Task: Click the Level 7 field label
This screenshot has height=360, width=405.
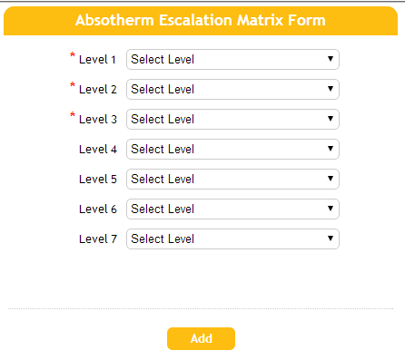Action: [x=98, y=239]
